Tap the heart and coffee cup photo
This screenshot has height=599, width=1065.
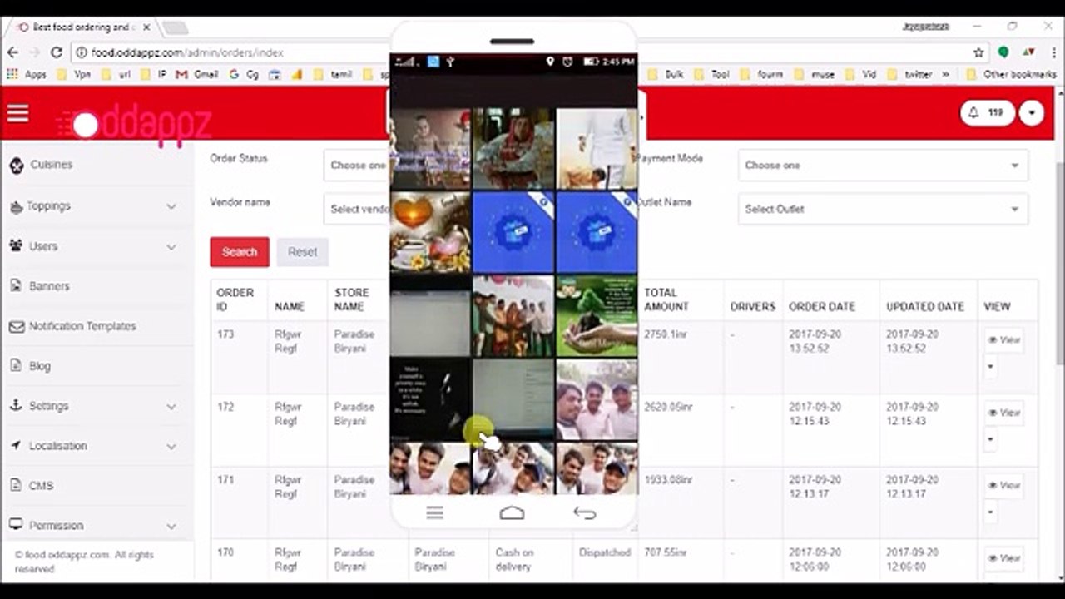click(430, 233)
